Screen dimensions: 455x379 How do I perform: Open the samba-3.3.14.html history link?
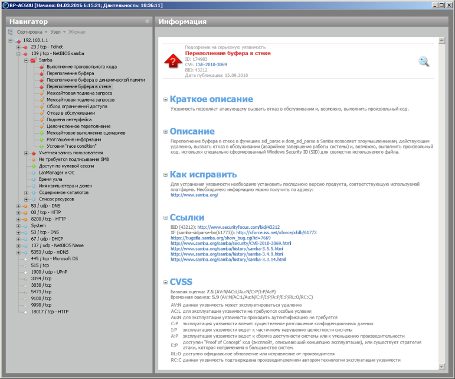click(228, 260)
